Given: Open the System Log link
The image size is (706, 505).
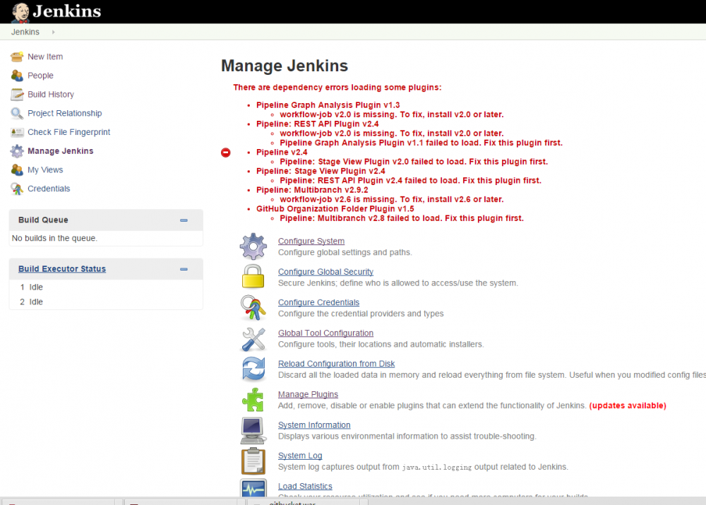Looking at the screenshot, I should (300, 456).
